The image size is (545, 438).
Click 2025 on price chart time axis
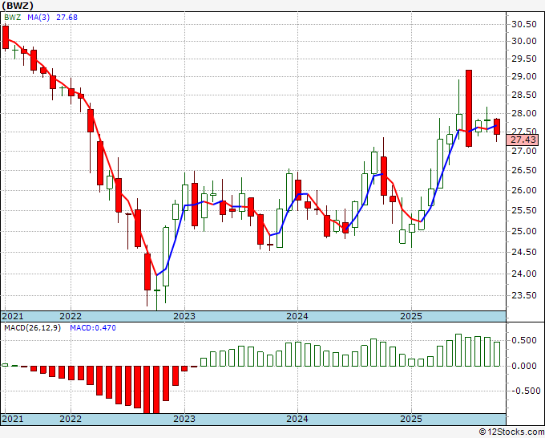411,316
